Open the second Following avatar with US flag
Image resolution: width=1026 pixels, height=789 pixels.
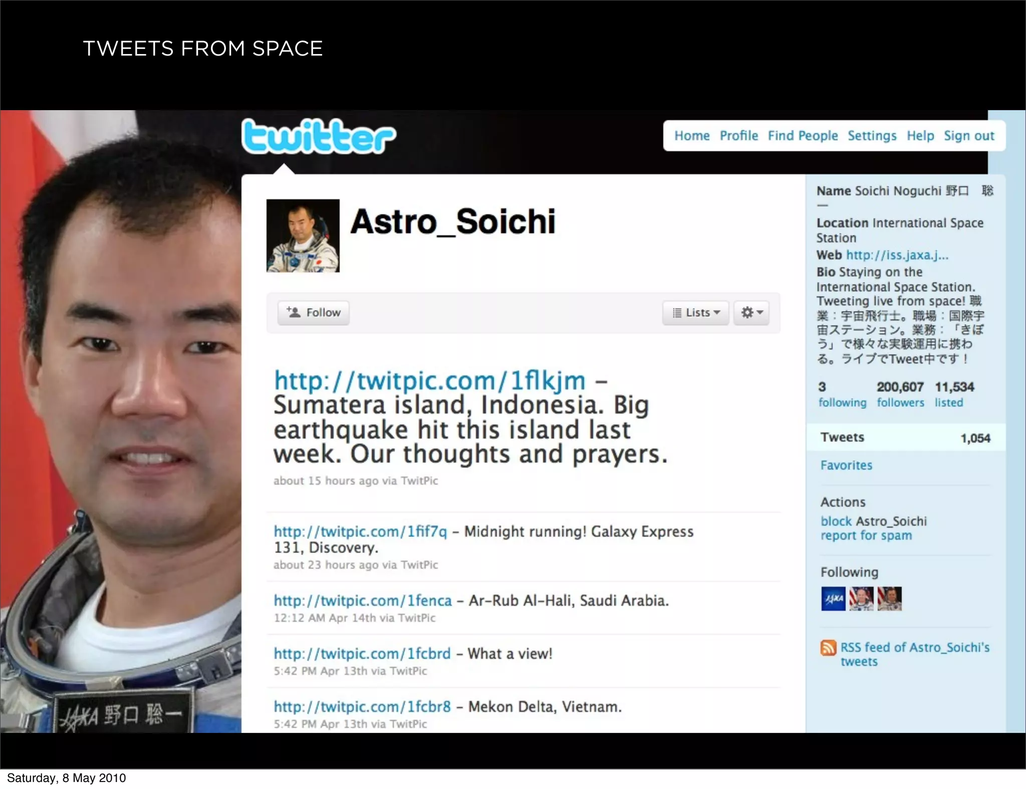[x=861, y=599]
